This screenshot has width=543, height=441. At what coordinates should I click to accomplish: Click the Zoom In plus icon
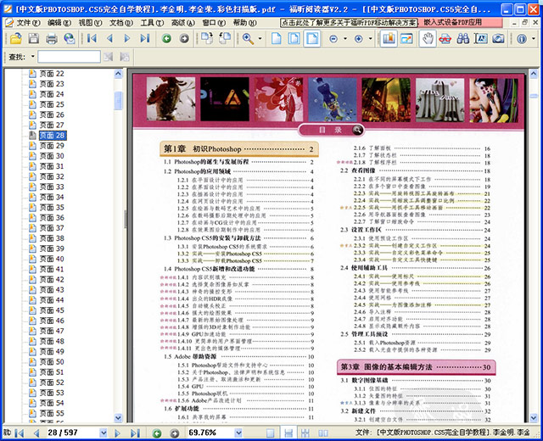pos(359,39)
